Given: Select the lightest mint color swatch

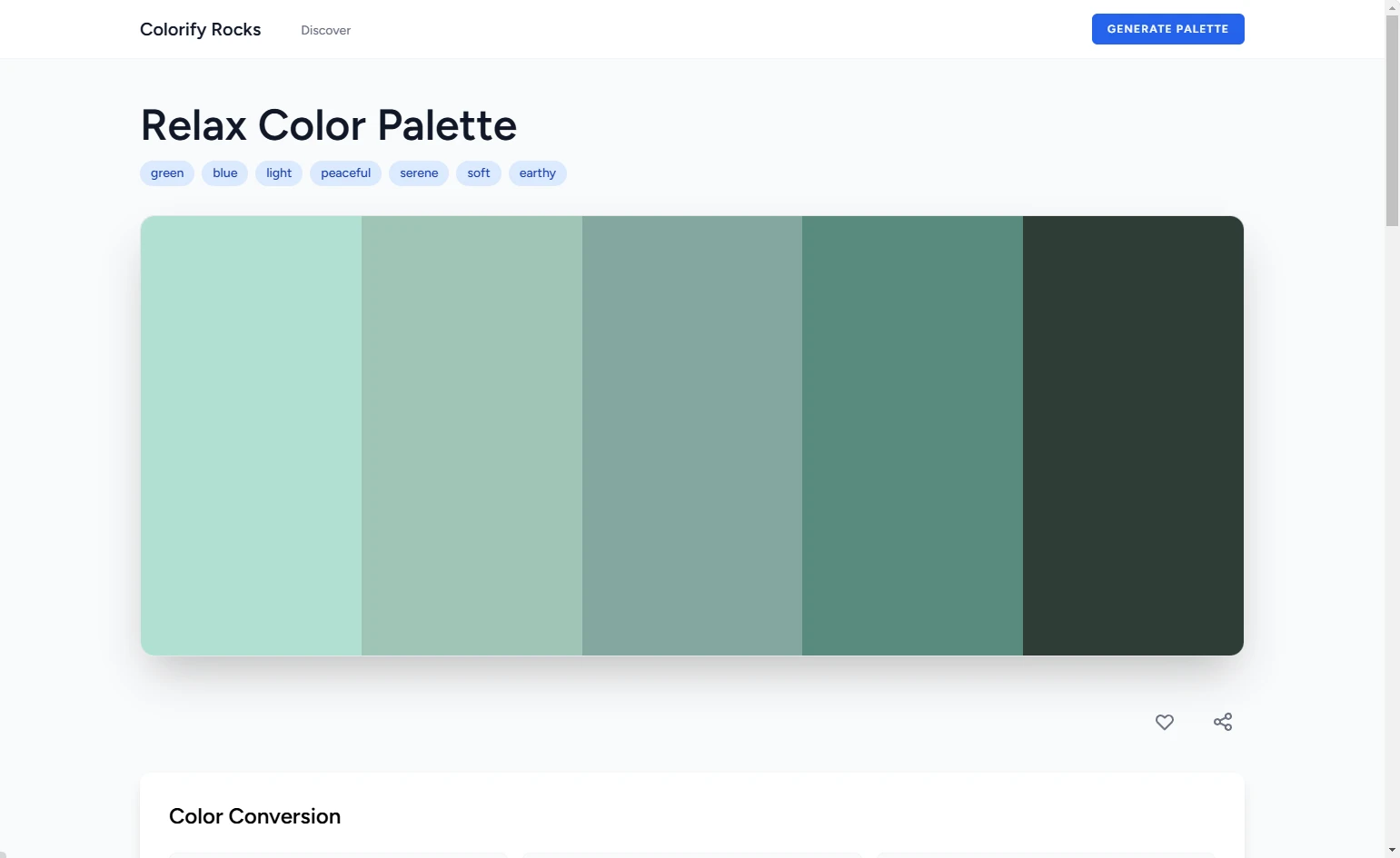Looking at the screenshot, I should point(251,436).
